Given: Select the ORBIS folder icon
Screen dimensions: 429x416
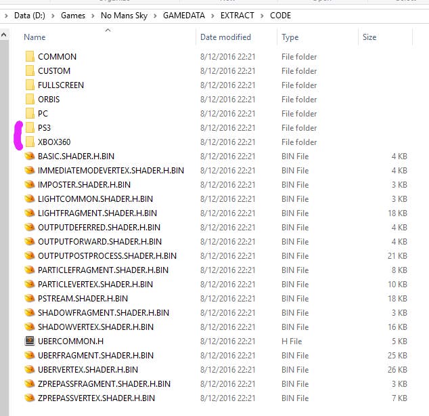Looking at the screenshot, I should click(30, 99).
